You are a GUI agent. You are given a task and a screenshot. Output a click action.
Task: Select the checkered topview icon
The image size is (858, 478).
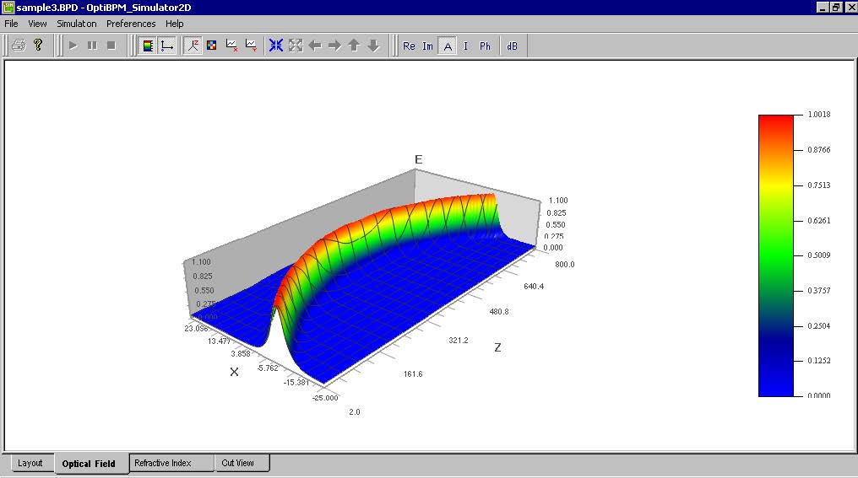coord(212,46)
